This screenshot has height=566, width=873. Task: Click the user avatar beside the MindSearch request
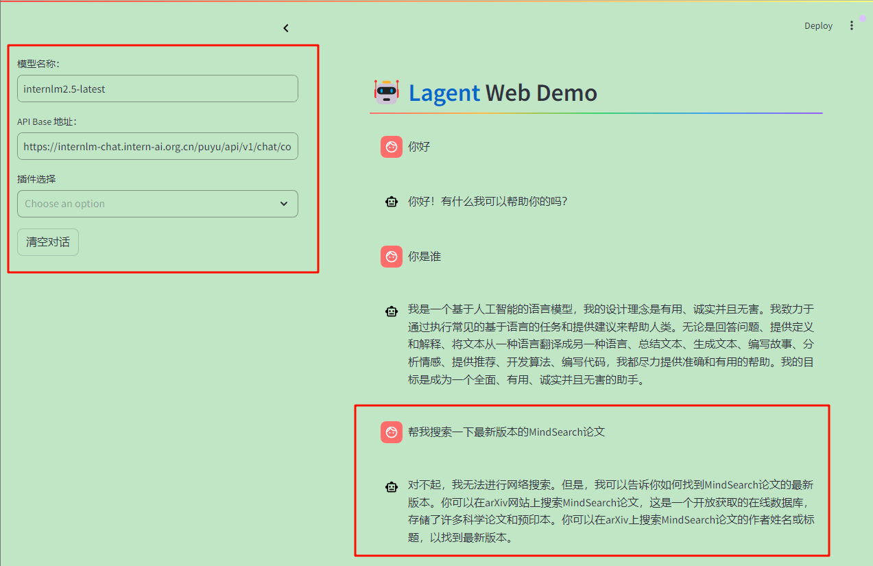pyautogui.click(x=392, y=432)
